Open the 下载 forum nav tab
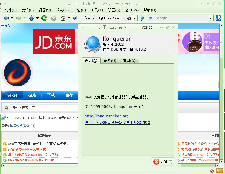 click(x=51, y=95)
